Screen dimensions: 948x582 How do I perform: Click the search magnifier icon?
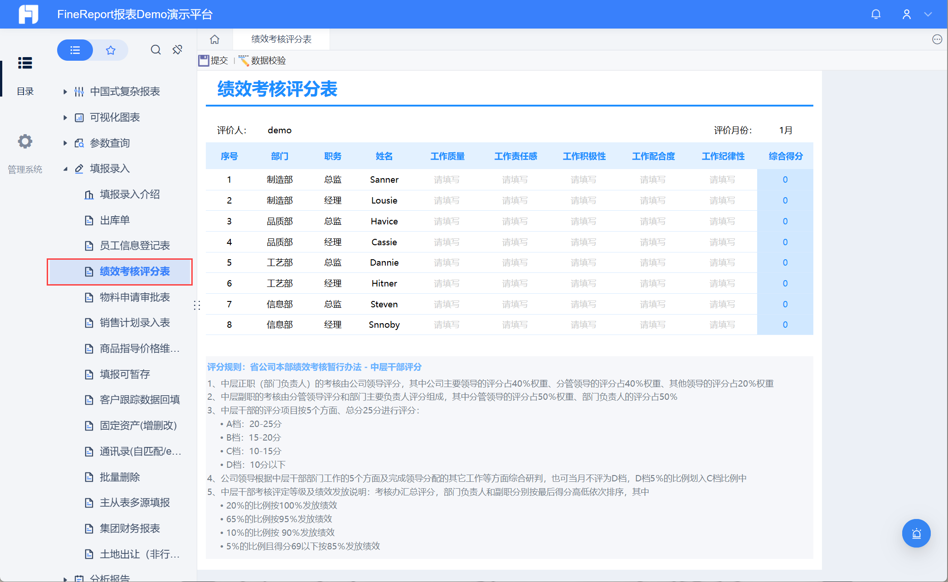(156, 50)
